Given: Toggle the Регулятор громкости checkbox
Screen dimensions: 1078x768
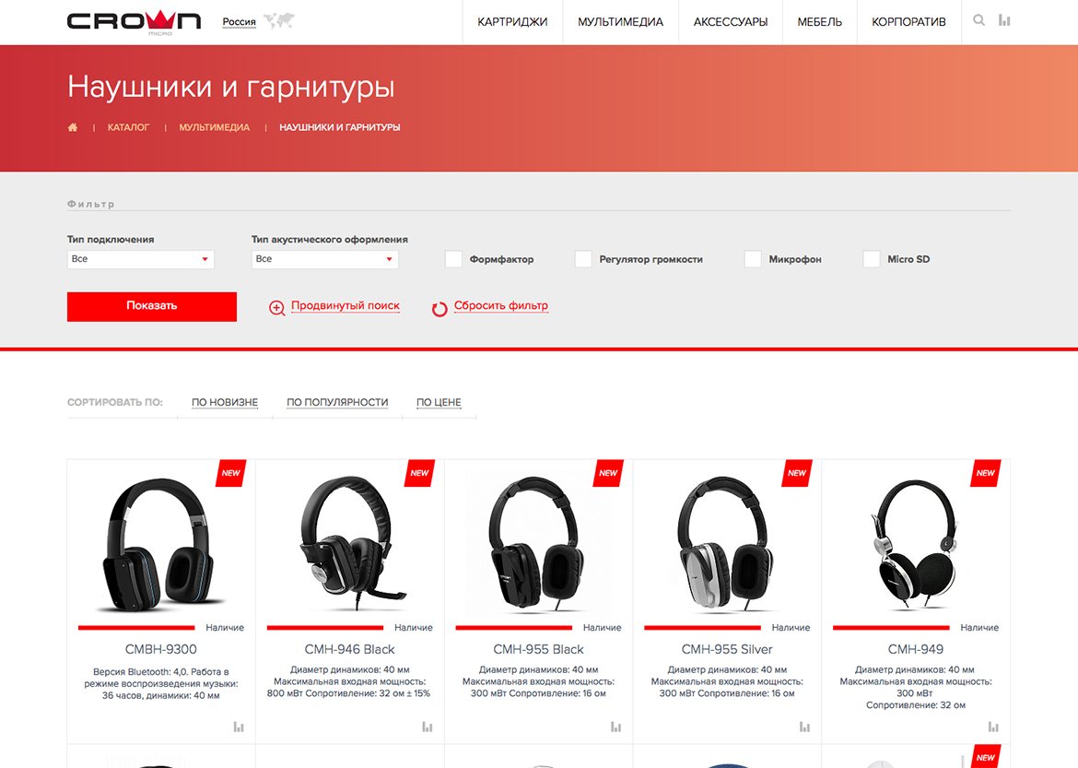Looking at the screenshot, I should coord(583,259).
